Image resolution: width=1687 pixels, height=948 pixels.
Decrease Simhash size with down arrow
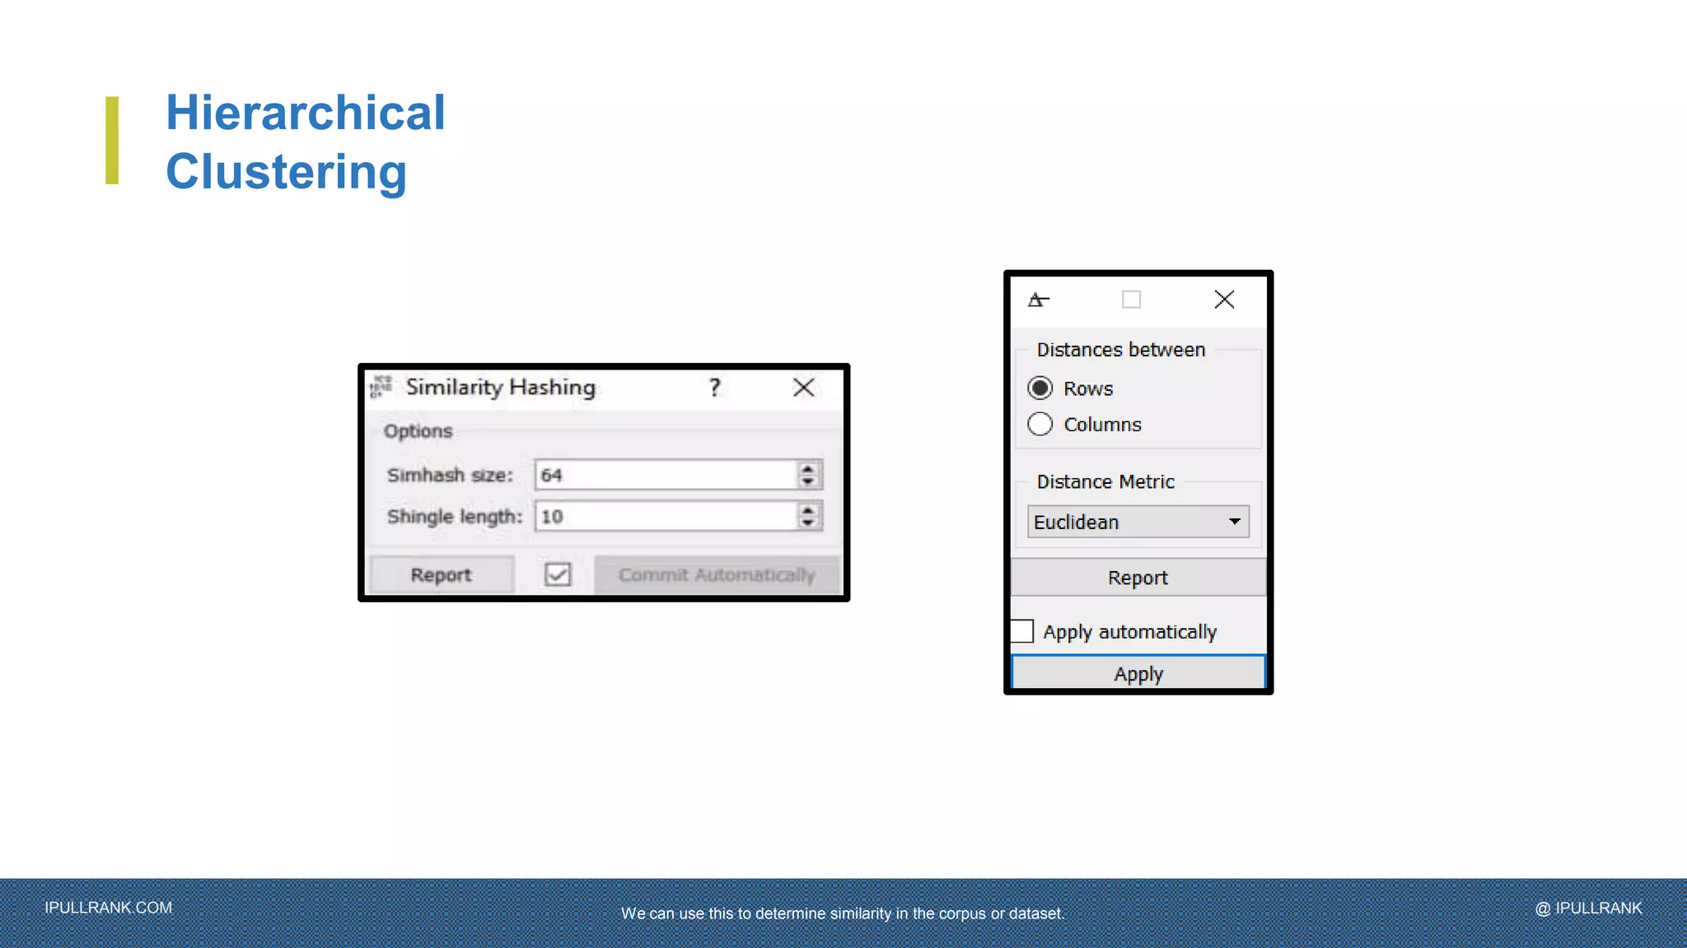tap(808, 481)
